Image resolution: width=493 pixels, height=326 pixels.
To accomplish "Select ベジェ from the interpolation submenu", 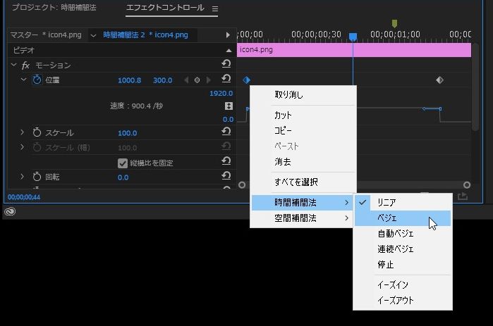I will pos(387,218).
